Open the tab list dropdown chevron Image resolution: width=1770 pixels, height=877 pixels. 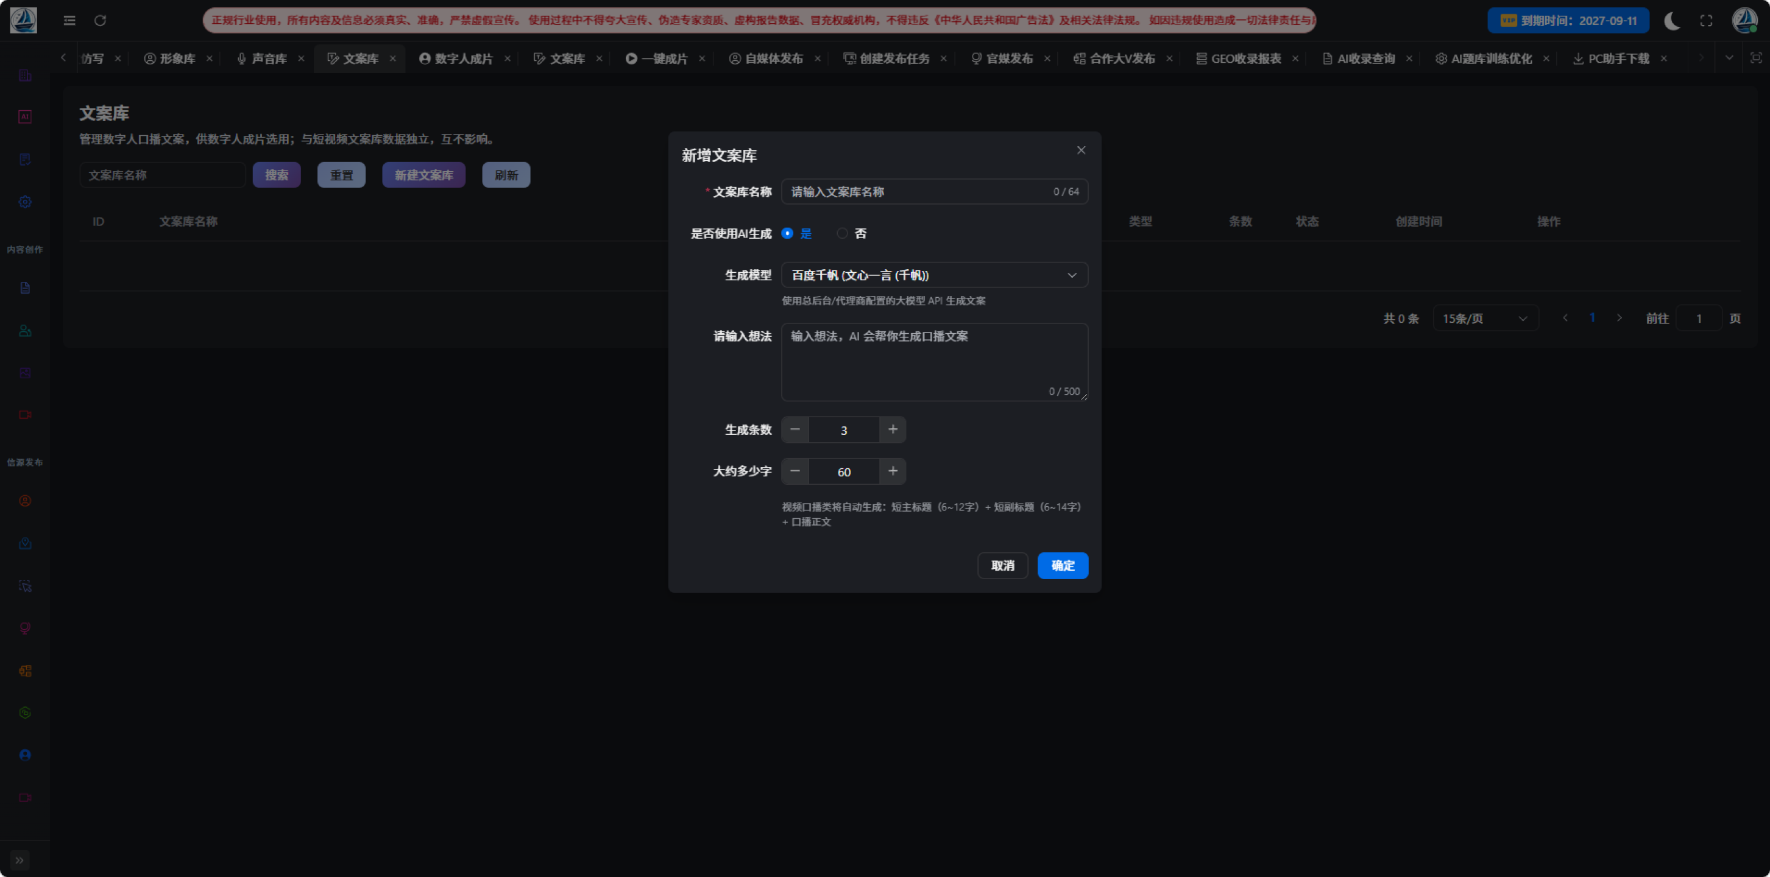click(x=1729, y=58)
